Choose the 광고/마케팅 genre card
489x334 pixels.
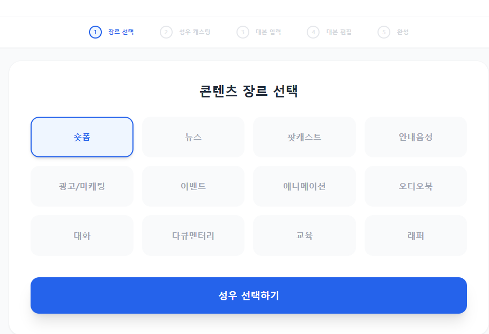pyautogui.click(x=82, y=186)
